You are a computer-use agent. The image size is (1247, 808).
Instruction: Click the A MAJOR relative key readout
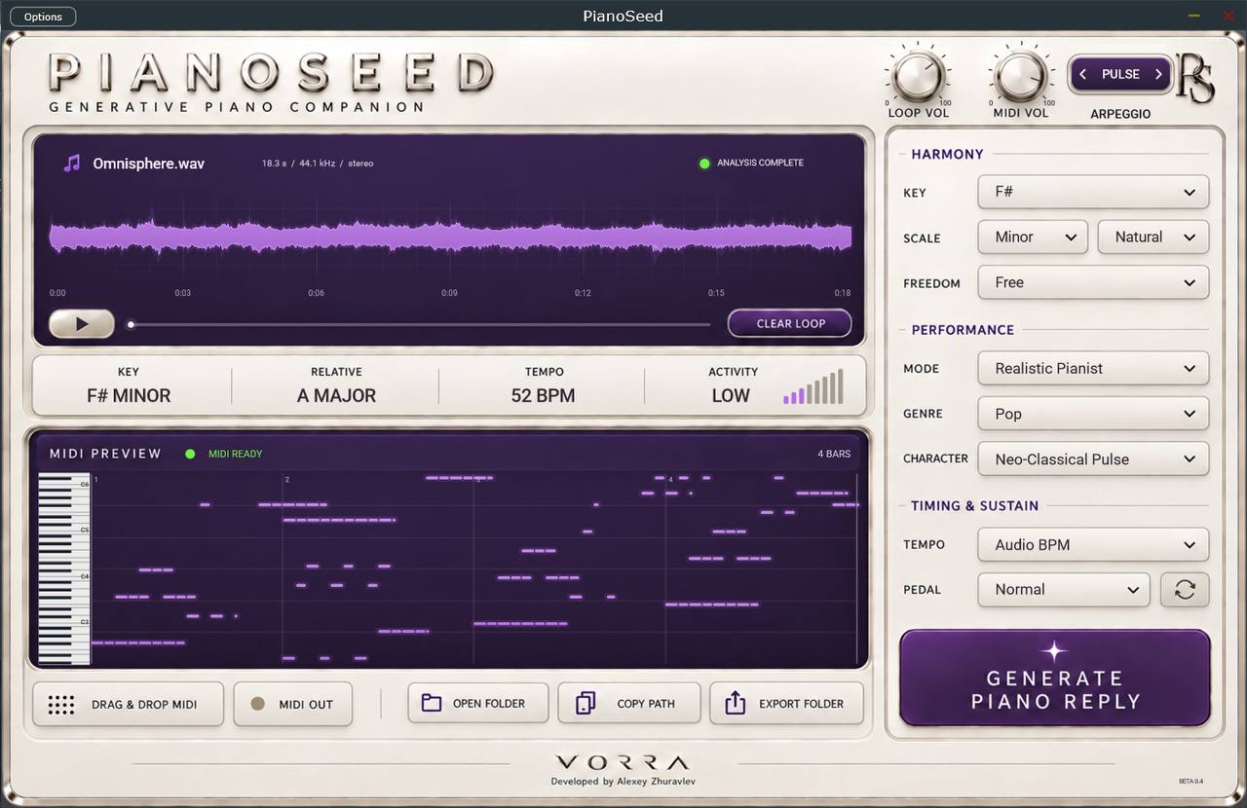pyautogui.click(x=336, y=396)
